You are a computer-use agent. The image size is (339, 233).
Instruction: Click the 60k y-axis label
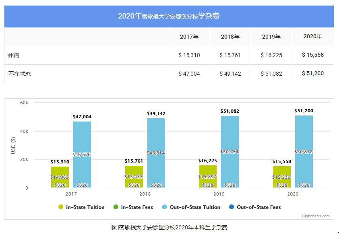(x=24, y=103)
